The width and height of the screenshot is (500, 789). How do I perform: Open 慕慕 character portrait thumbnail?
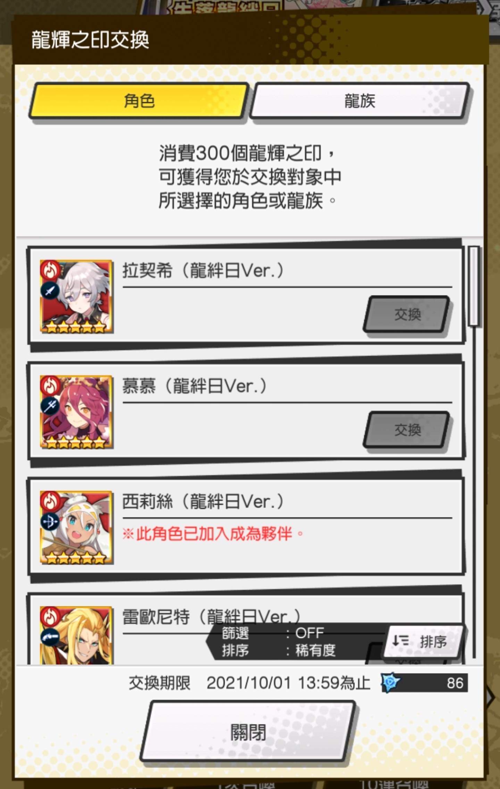pos(76,412)
